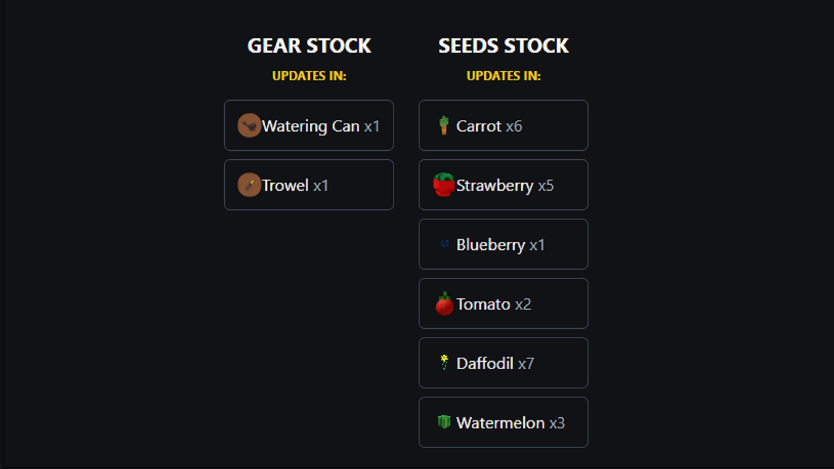Select the Carrot x6 text
Image resolution: width=834 pixels, height=469 pixels.
pos(489,126)
